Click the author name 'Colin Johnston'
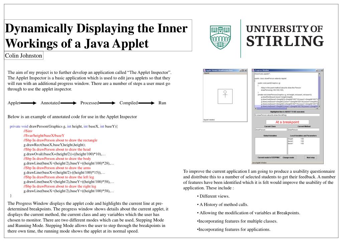The width and height of the screenshot is (342, 242). coord(24,55)
